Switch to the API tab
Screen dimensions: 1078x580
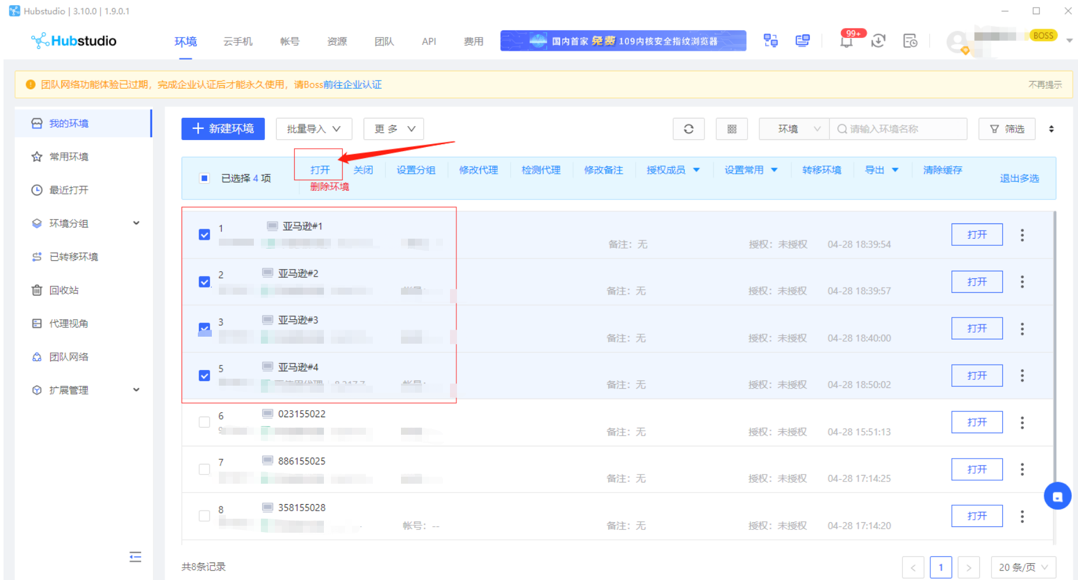[x=429, y=41]
